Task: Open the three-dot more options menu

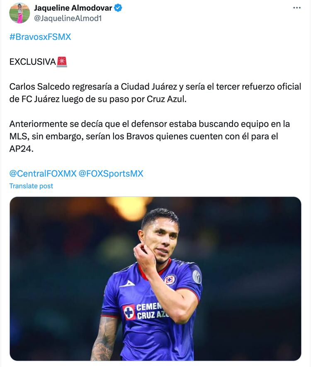Action: pos(296,8)
